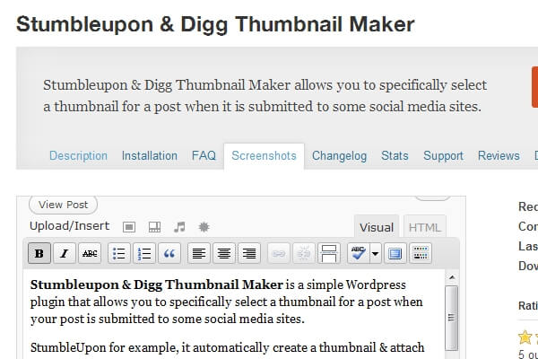Image resolution: width=538 pixels, height=359 pixels.
Task: Open the Installation tab
Action: tap(150, 155)
